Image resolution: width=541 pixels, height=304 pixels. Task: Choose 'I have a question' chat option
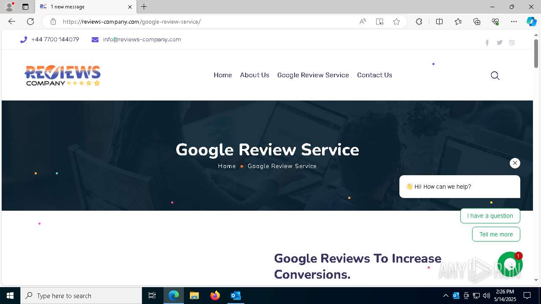(490, 216)
